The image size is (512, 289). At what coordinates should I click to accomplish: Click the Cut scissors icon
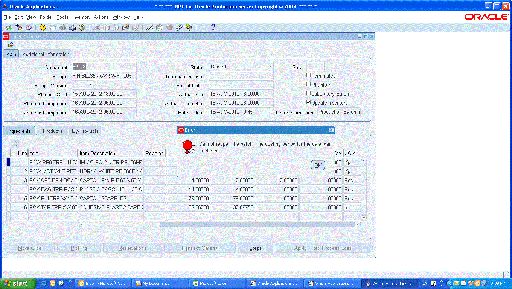coord(96,27)
